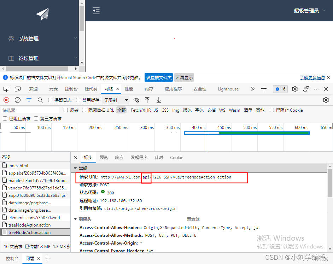Activate the inspect element picker icon
The height and width of the screenshot is (264, 333).
pos(6,89)
